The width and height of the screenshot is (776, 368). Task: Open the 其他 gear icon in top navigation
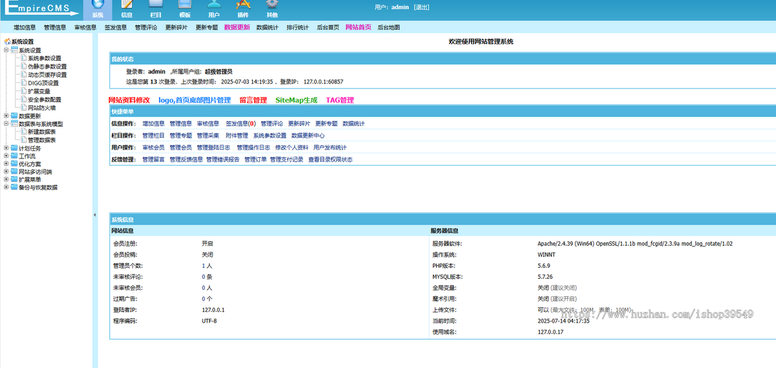pyautogui.click(x=272, y=4)
